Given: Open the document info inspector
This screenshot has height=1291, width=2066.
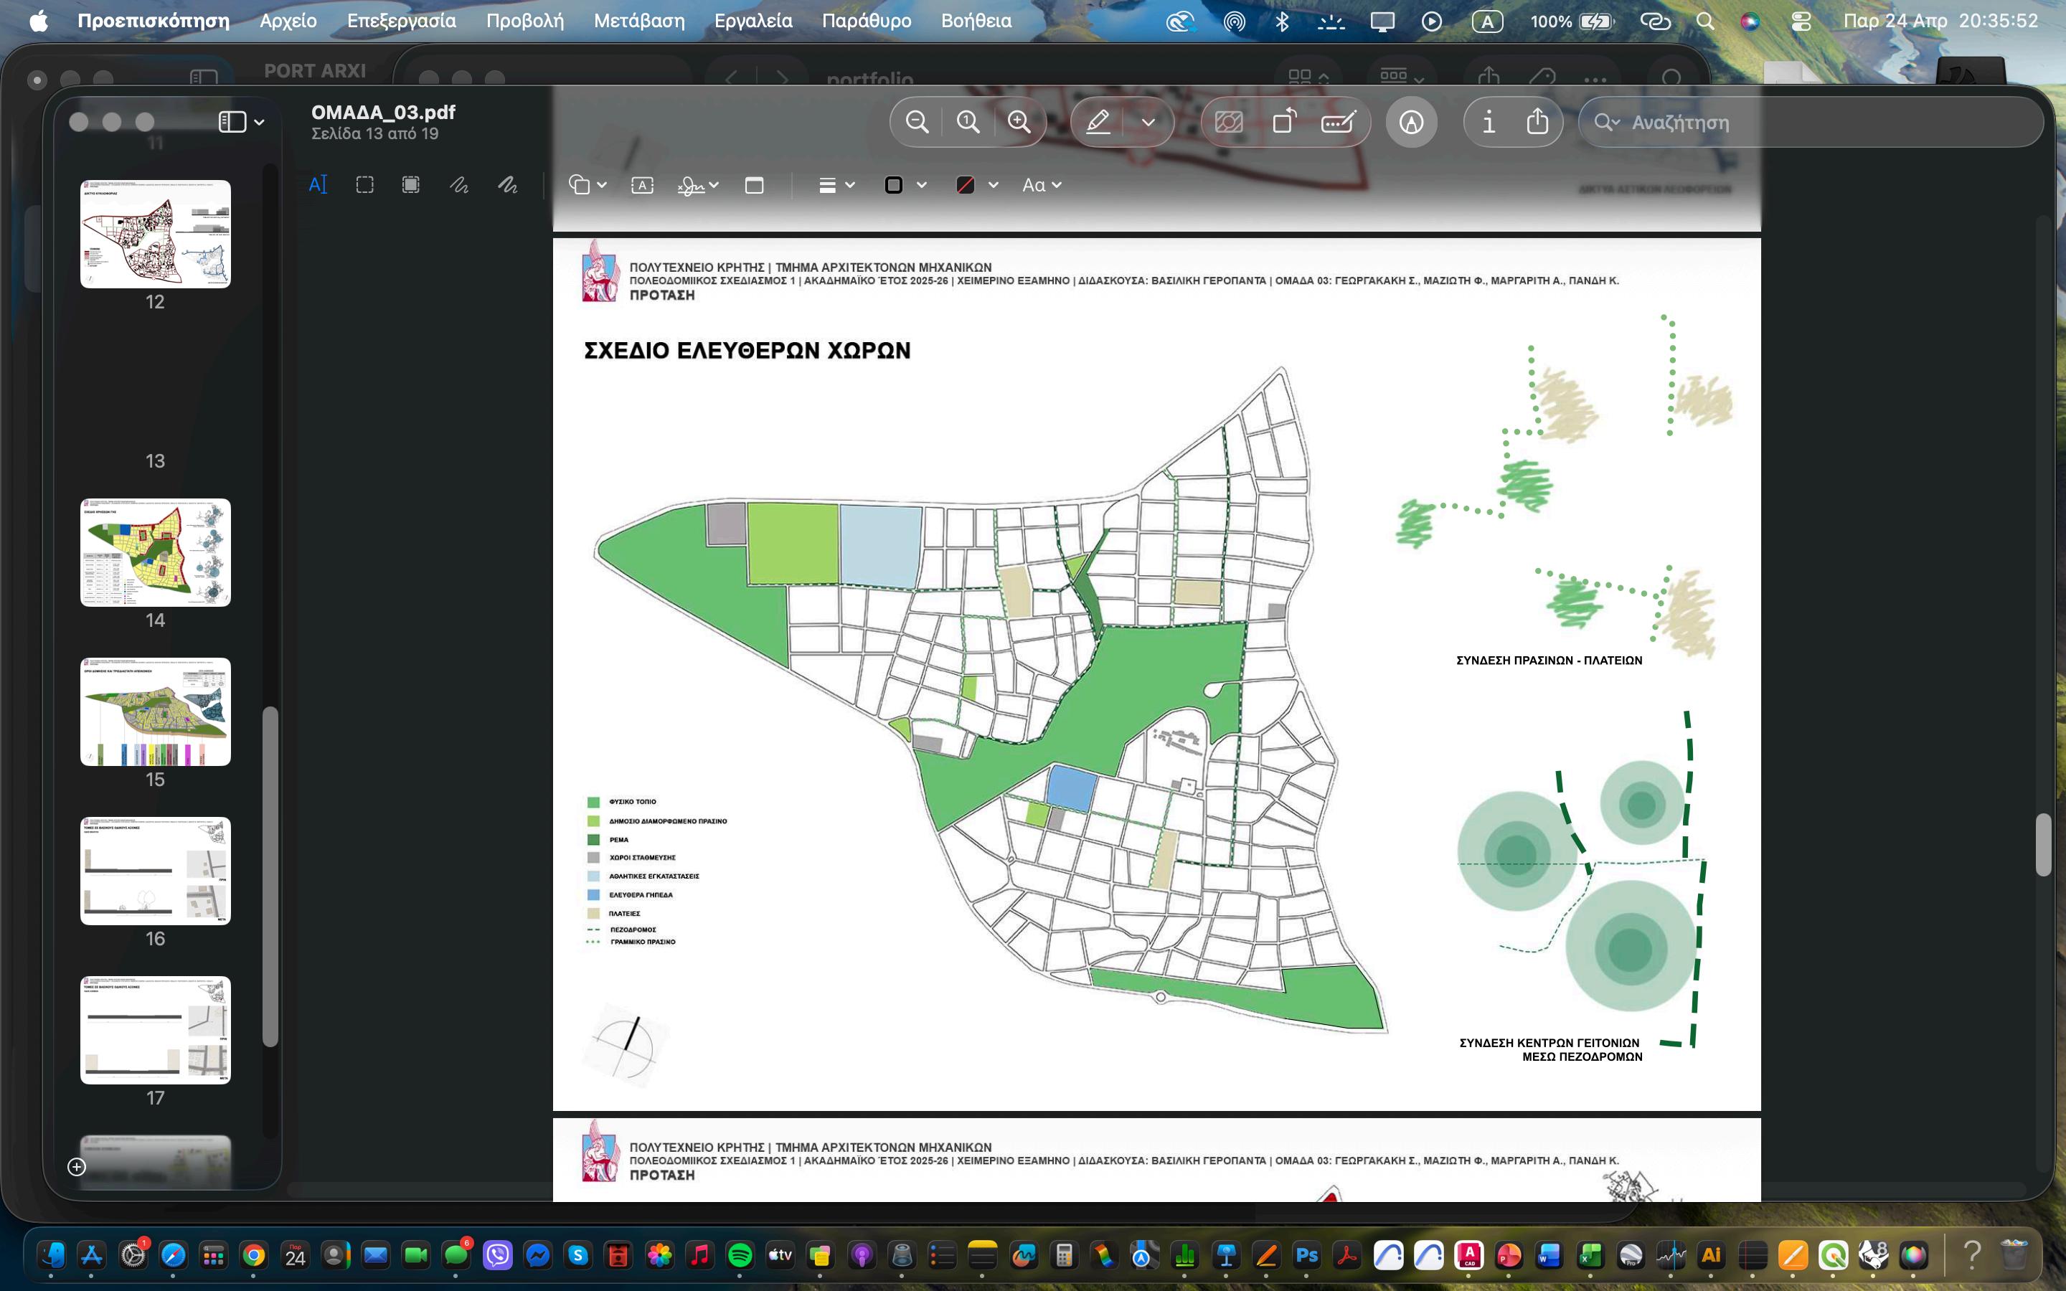Looking at the screenshot, I should (x=1488, y=122).
